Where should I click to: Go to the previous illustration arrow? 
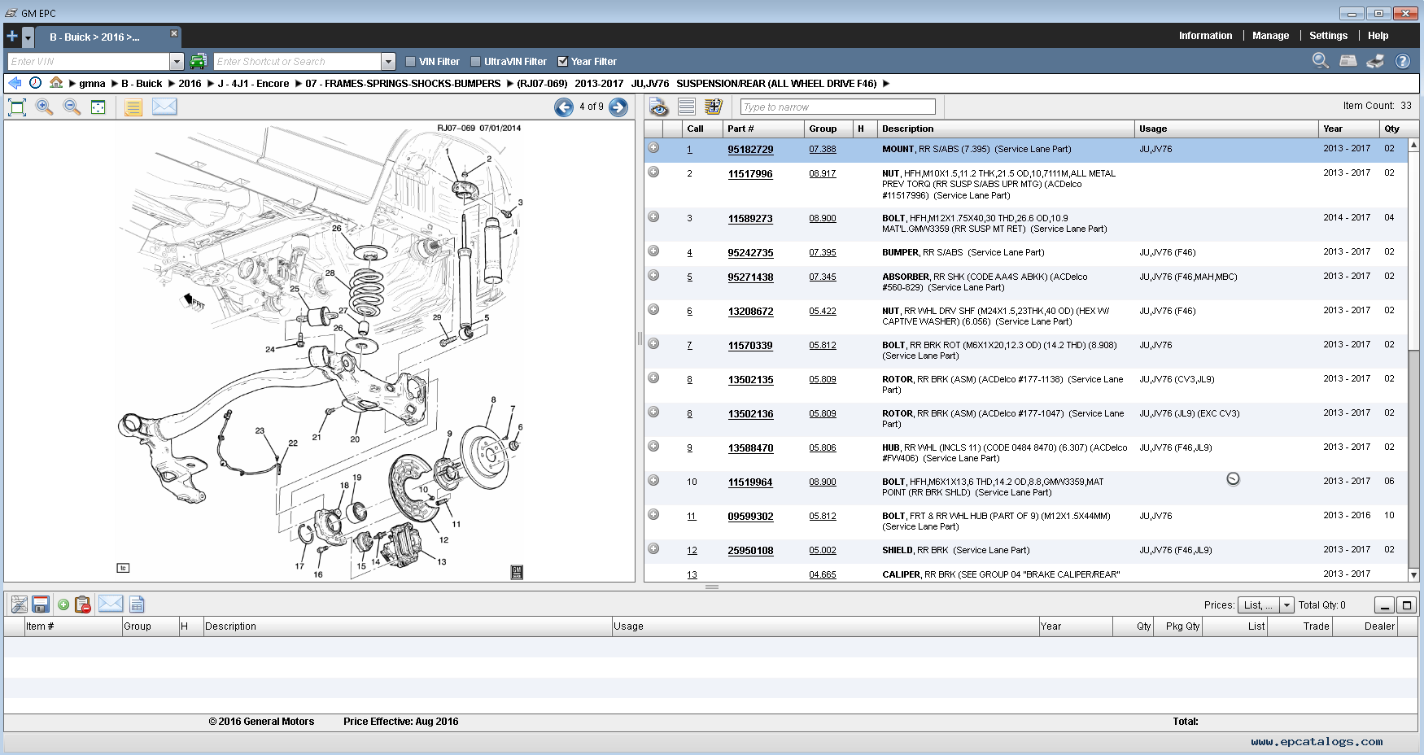(564, 107)
